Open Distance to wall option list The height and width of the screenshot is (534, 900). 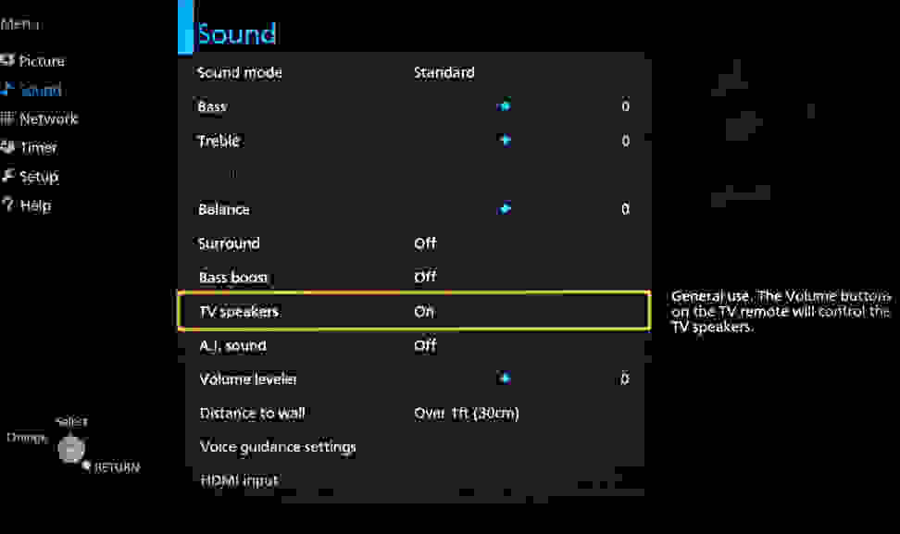[466, 413]
